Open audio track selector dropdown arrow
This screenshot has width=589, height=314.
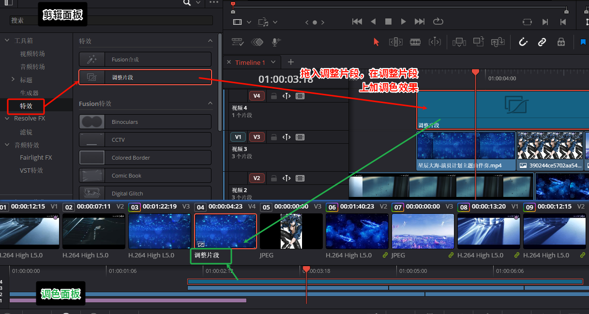click(x=275, y=22)
